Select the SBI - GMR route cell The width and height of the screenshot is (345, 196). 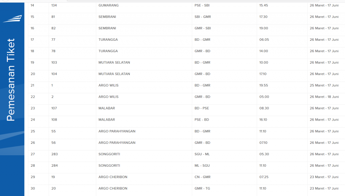(x=202, y=17)
